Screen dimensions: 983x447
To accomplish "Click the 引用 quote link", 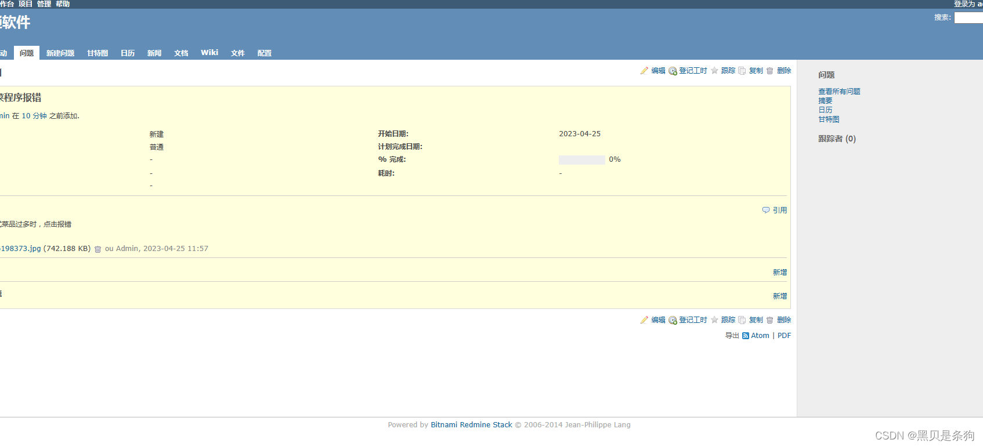I will [780, 210].
